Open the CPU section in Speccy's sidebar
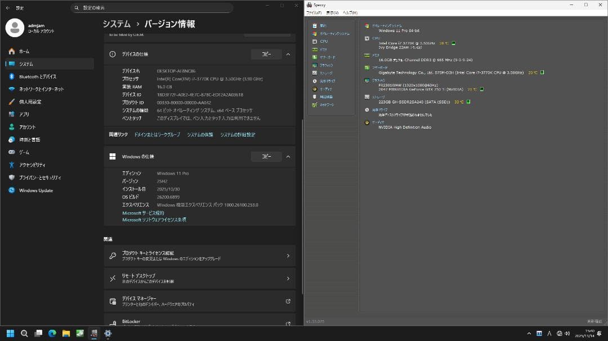 point(324,41)
